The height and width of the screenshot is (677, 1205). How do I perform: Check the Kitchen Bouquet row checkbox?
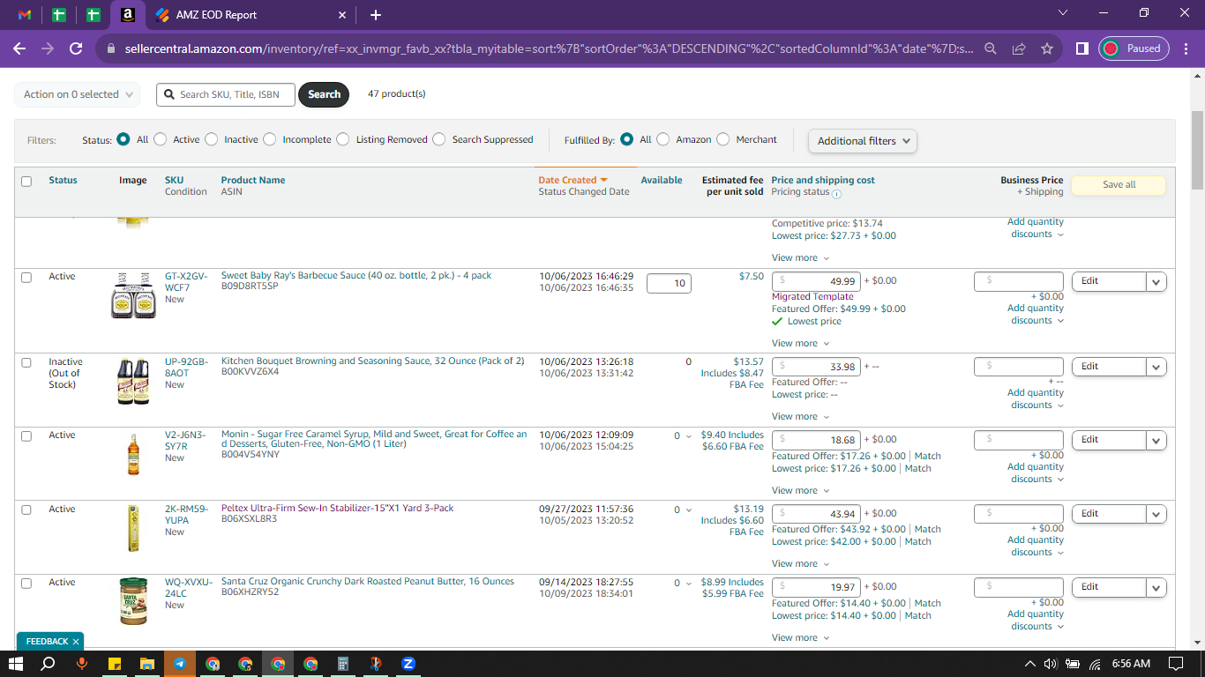coord(26,363)
